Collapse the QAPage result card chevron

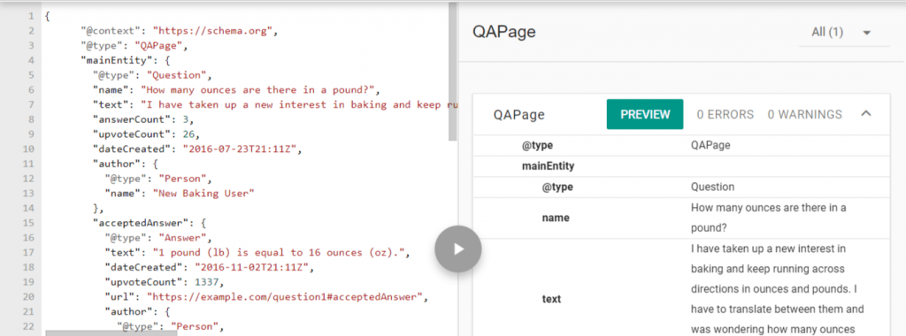(x=865, y=114)
